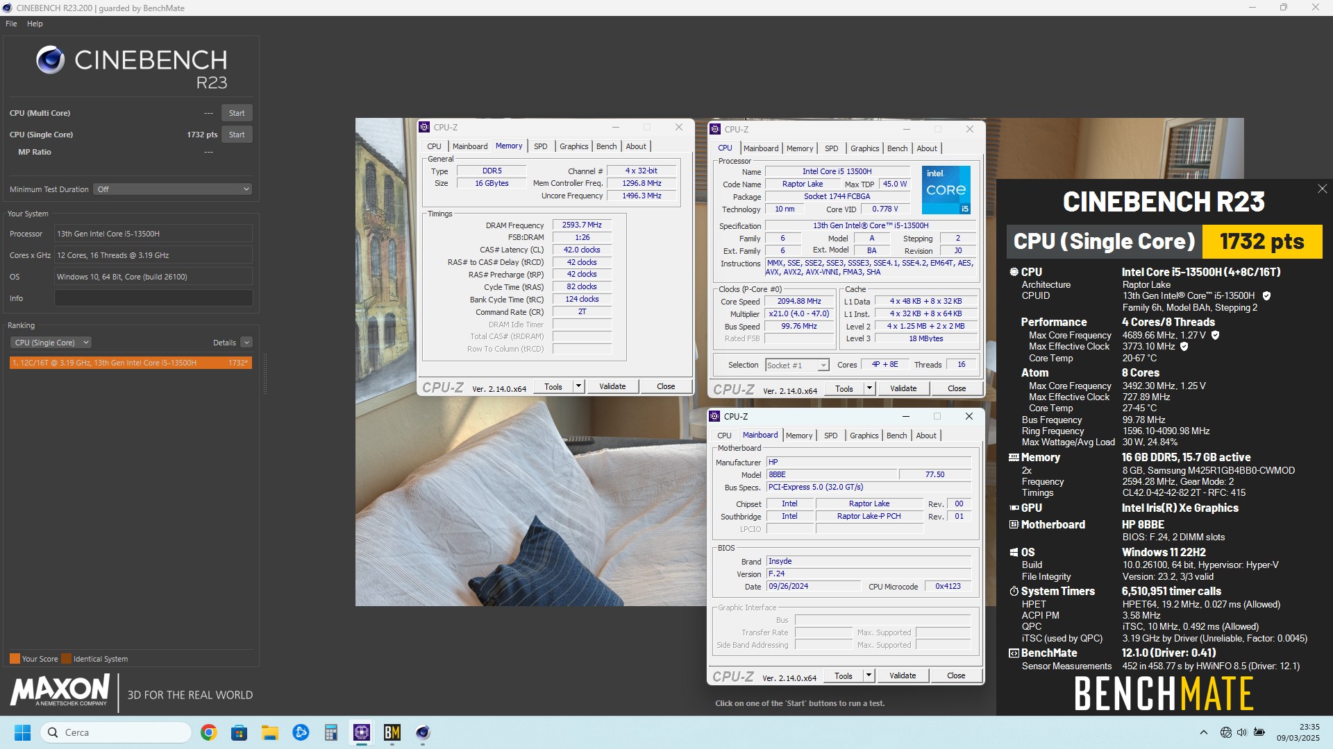Click Validate in Mainboard CPU-Z window
Viewport: 1333px width, 749px height.
pos(903,676)
